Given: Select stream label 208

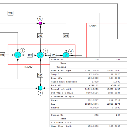Looking at the screenshot, I should (x=10, y=13).
